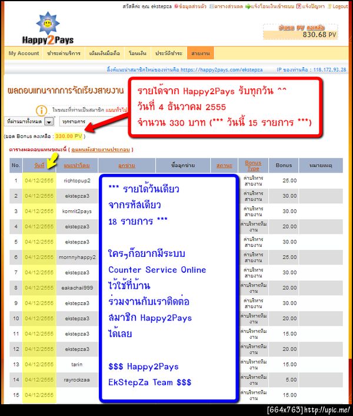Click the Logout icon
The width and height of the screenshot is (353, 416).
coord(329,6)
